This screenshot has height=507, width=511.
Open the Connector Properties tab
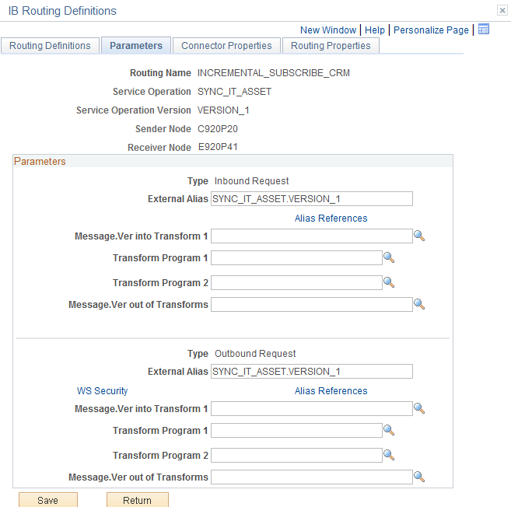[x=226, y=45]
